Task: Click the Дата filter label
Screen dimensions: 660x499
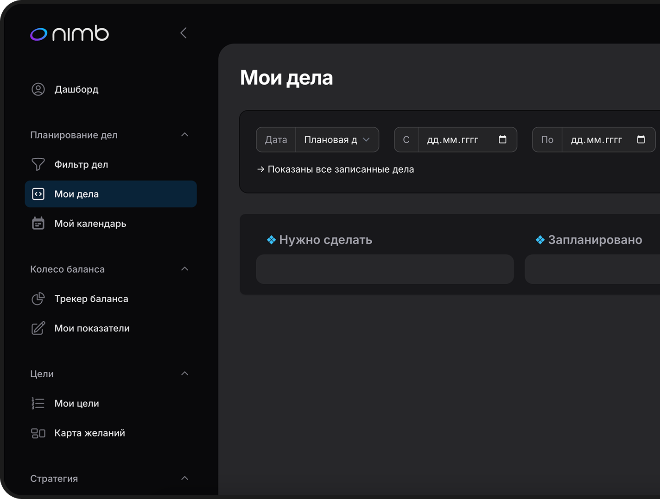Action: pyautogui.click(x=276, y=140)
